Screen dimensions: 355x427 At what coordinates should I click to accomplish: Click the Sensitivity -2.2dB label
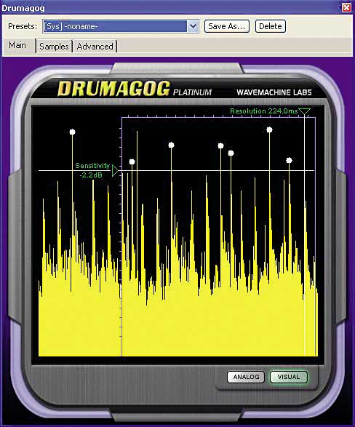(92, 170)
